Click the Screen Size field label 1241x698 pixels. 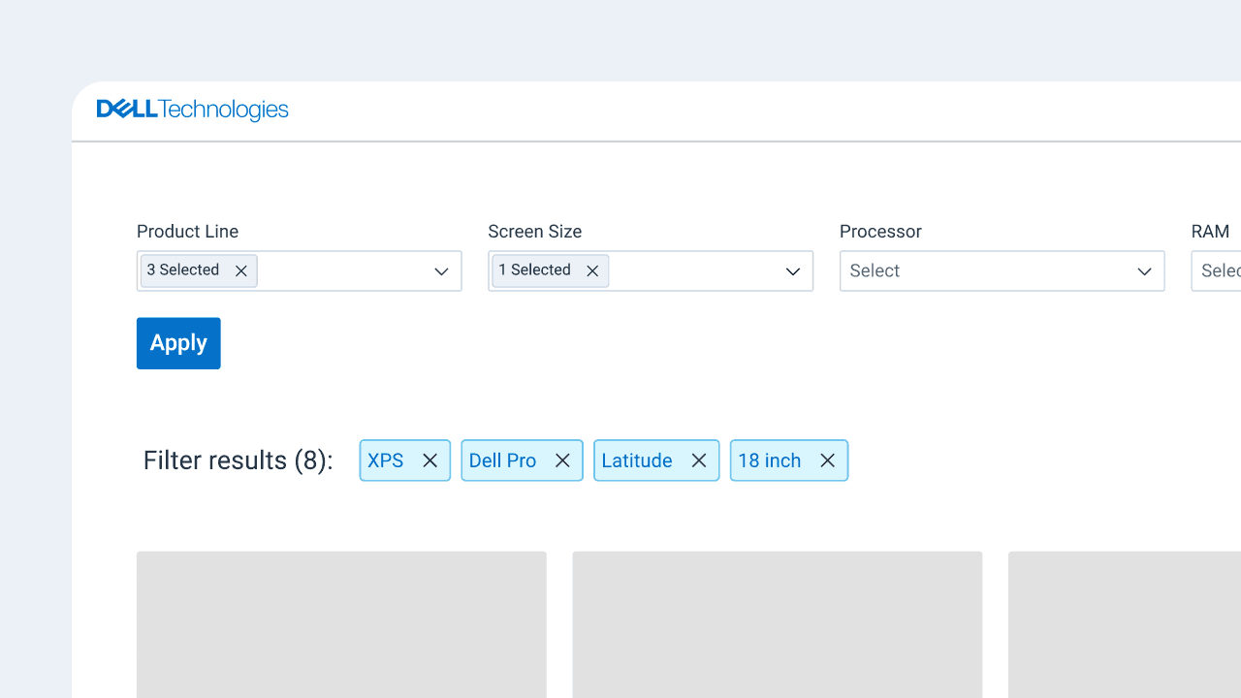click(x=535, y=232)
